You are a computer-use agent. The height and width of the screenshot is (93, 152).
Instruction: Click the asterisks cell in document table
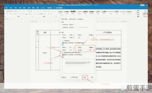click(x=45, y=53)
